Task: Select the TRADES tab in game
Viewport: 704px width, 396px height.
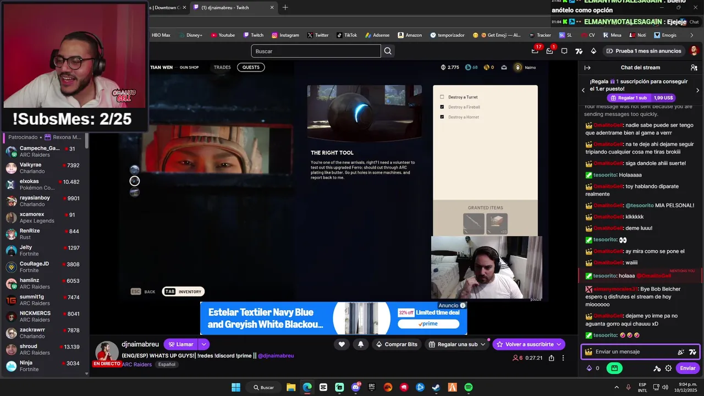Action: click(222, 68)
